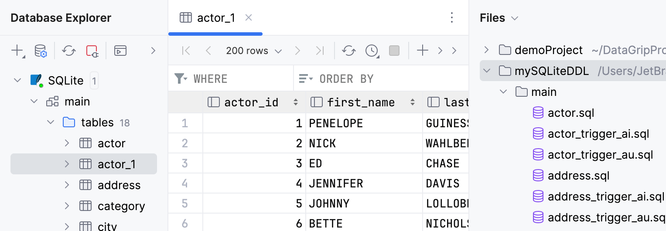The height and width of the screenshot is (231, 666).
Task: Refresh the Database Explorer tree
Action: coord(69,51)
